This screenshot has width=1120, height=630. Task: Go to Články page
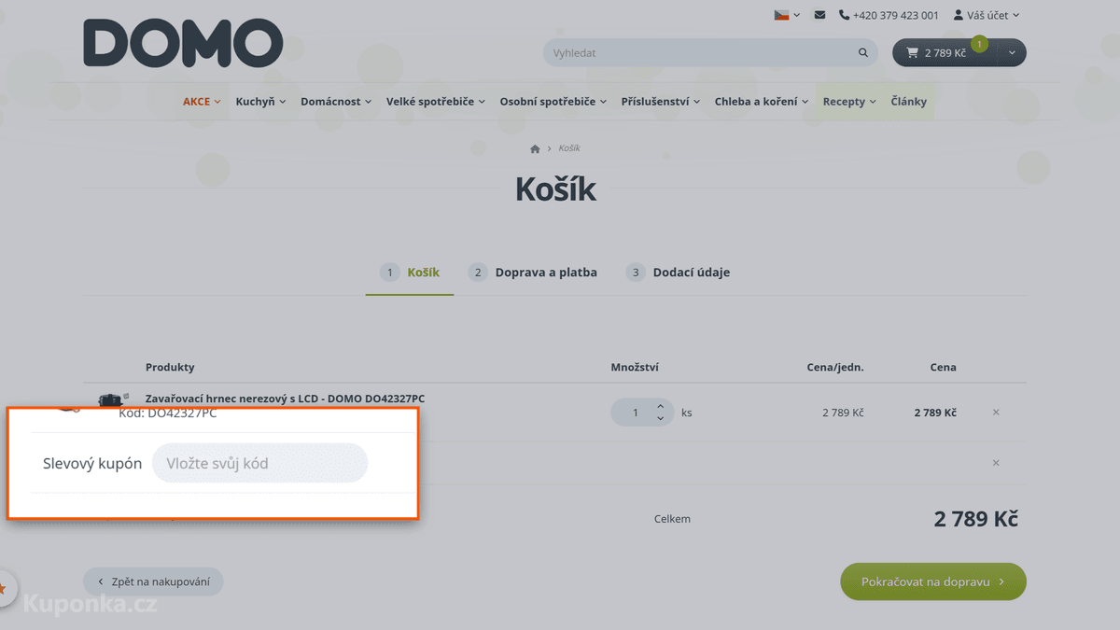pos(909,102)
